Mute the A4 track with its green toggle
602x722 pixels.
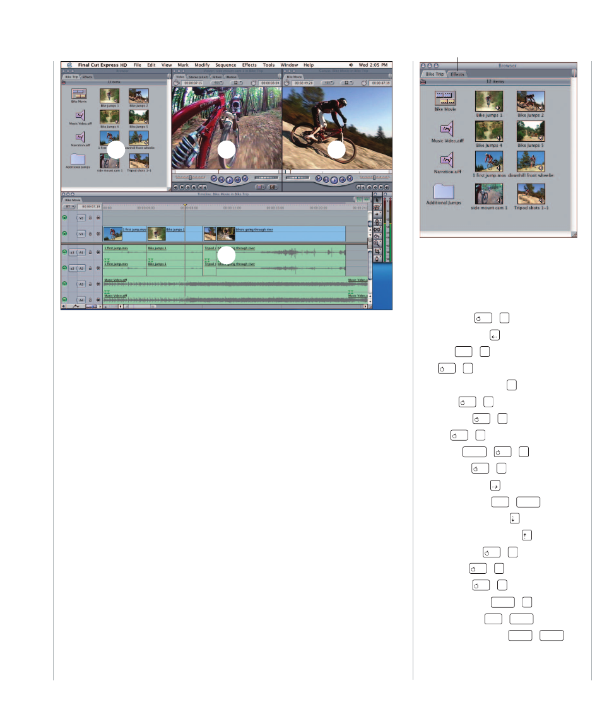click(x=64, y=300)
